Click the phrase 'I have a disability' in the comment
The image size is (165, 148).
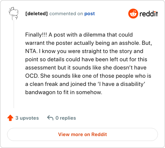pos(121,84)
